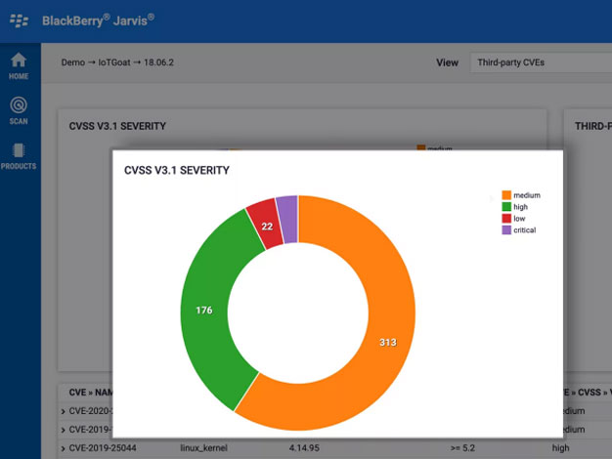Image resolution: width=612 pixels, height=459 pixels.
Task: Click the orange 313 donut segment
Action: (x=386, y=342)
